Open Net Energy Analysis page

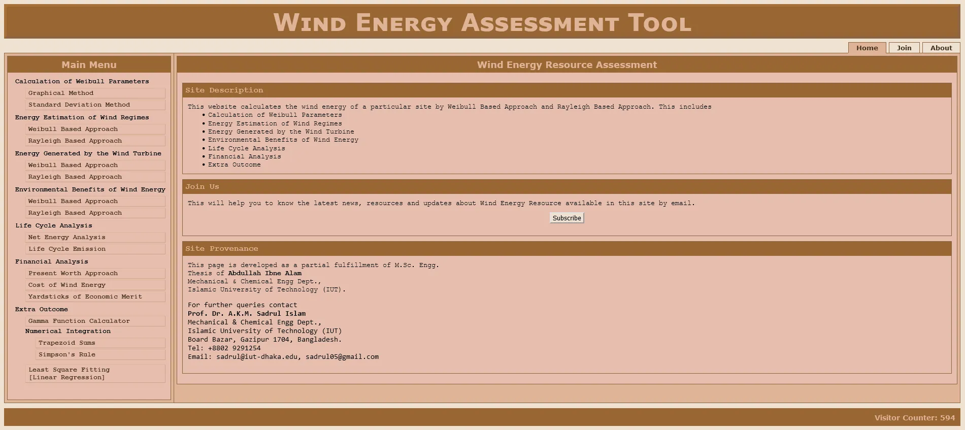(67, 237)
